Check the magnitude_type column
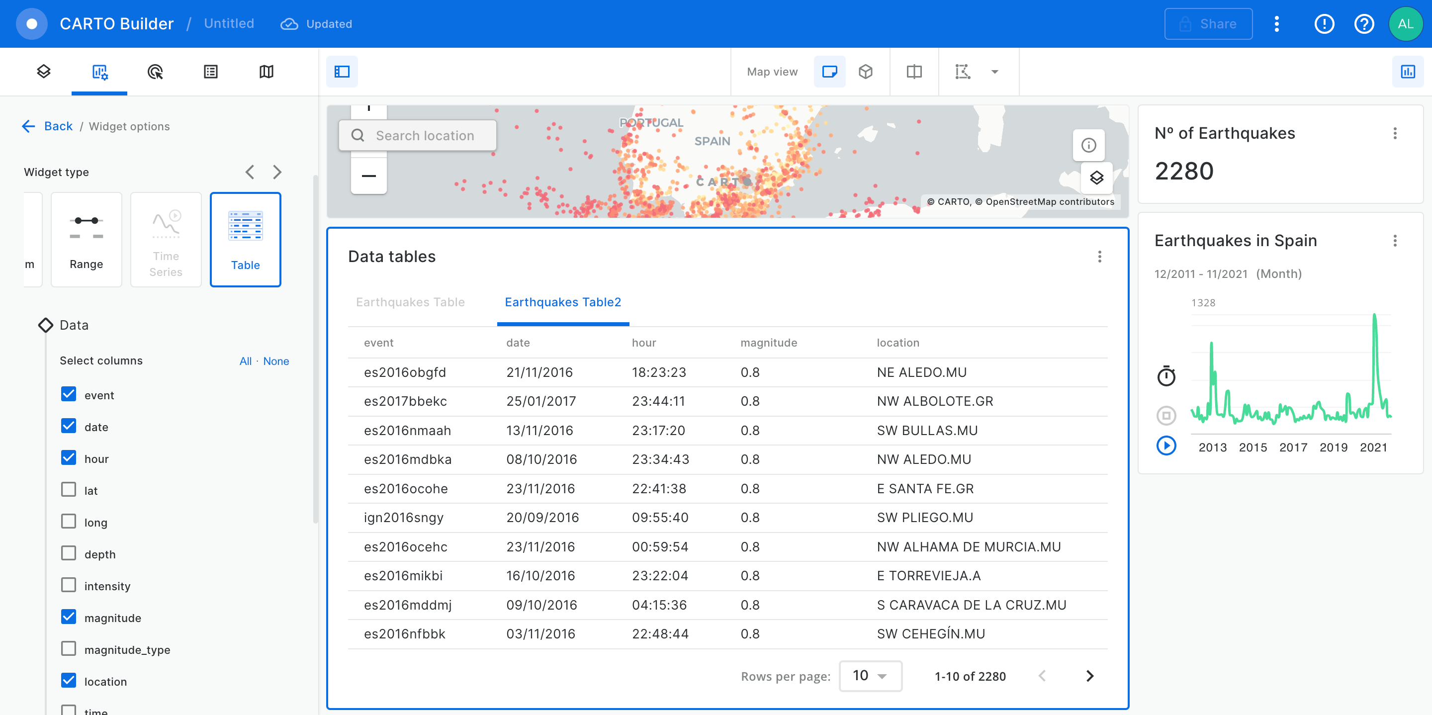Viewport: 1432px width, 715px height. click(x=69, y=649)
